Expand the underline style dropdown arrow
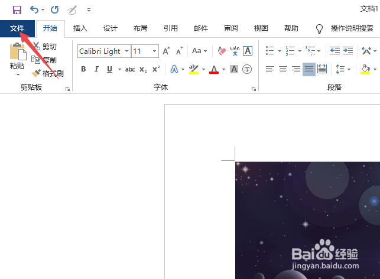 pyautogui.click(x=119, y=69)
